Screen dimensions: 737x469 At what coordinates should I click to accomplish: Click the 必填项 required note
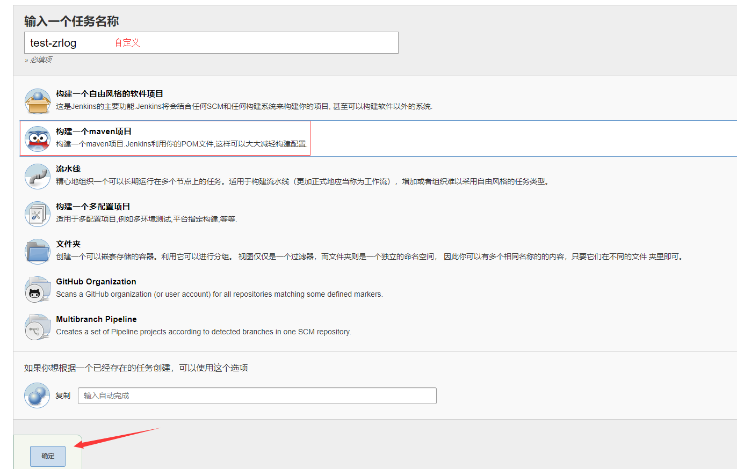click(38, 60)
